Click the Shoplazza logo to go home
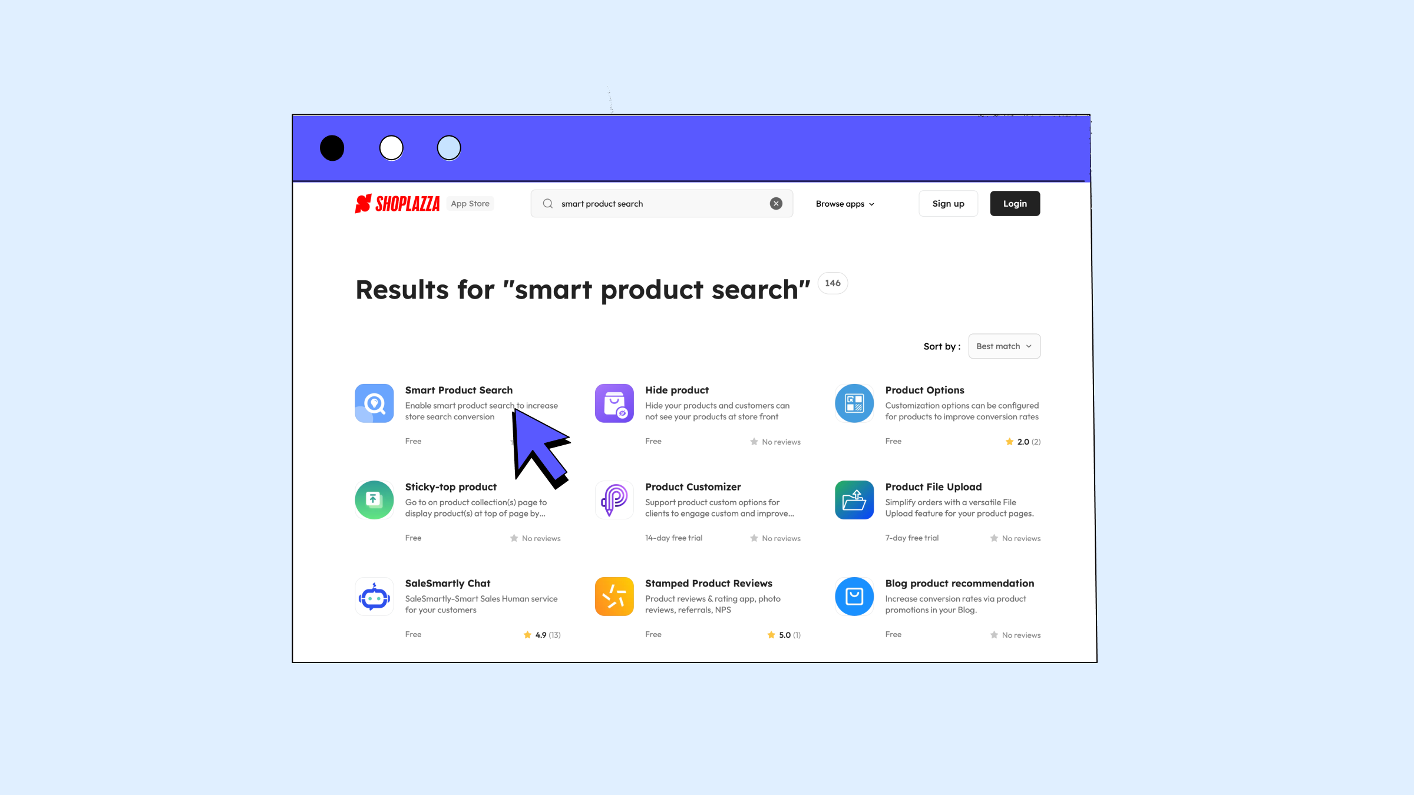Screen dimensions: 1414x795 tap(398, 203)
